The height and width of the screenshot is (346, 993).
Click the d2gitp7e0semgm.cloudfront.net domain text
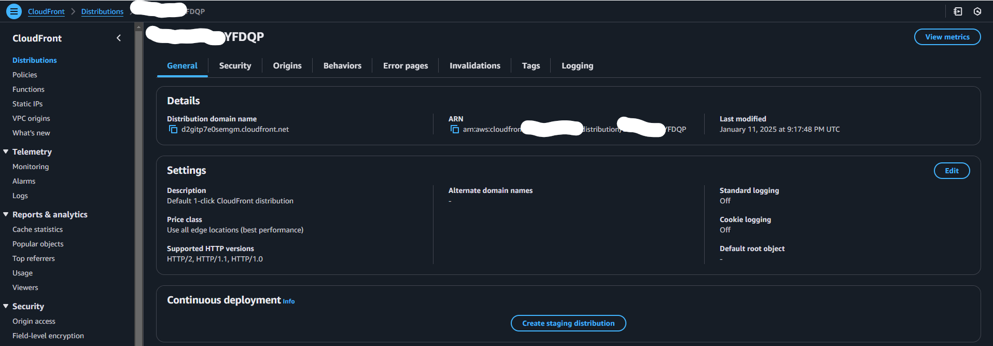click(x=235, y=129)
